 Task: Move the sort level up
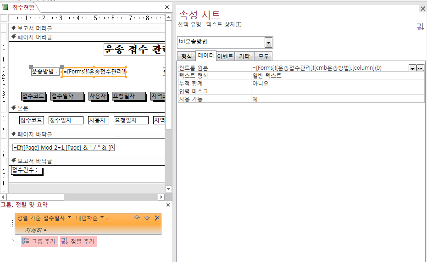[x=137, y=218]
